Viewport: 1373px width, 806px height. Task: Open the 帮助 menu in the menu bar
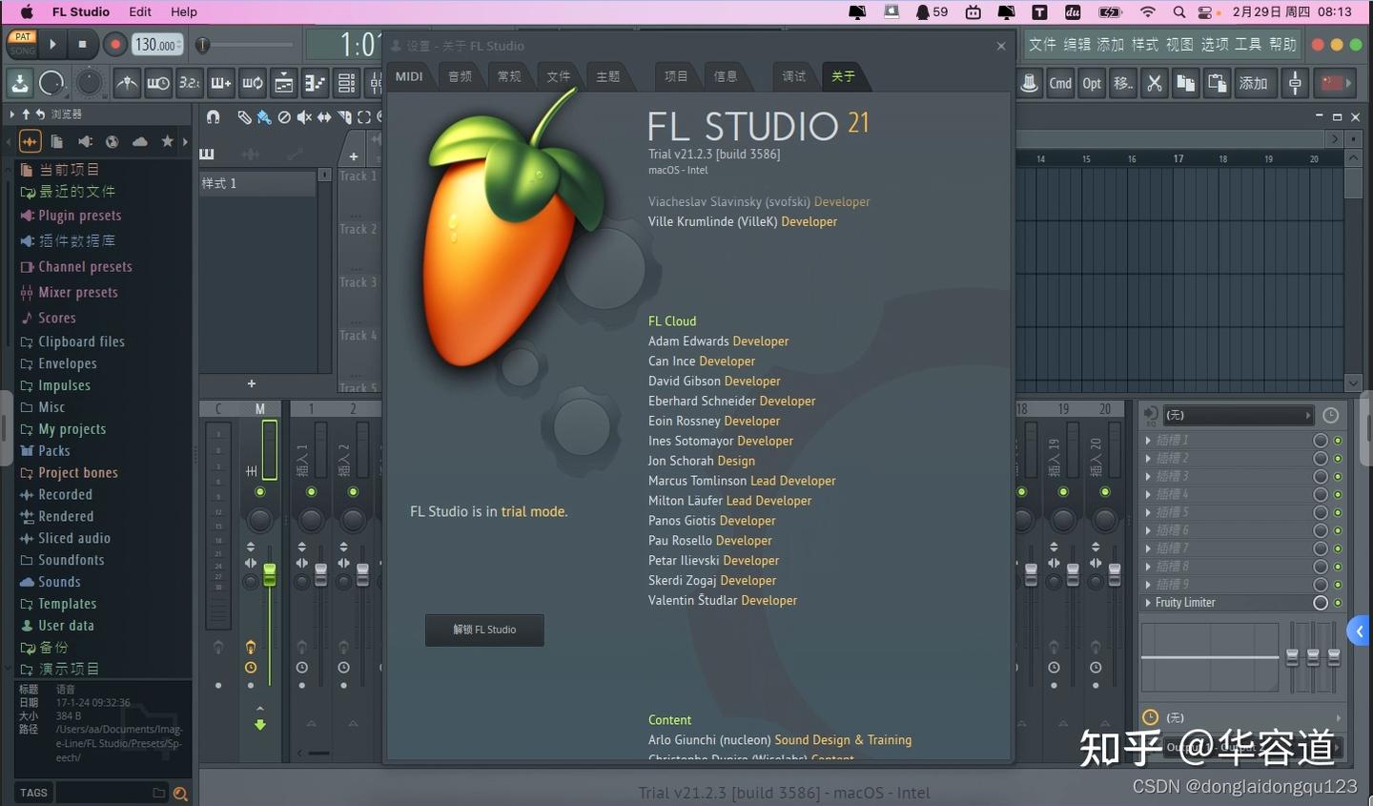click(x=1282, y=44)
